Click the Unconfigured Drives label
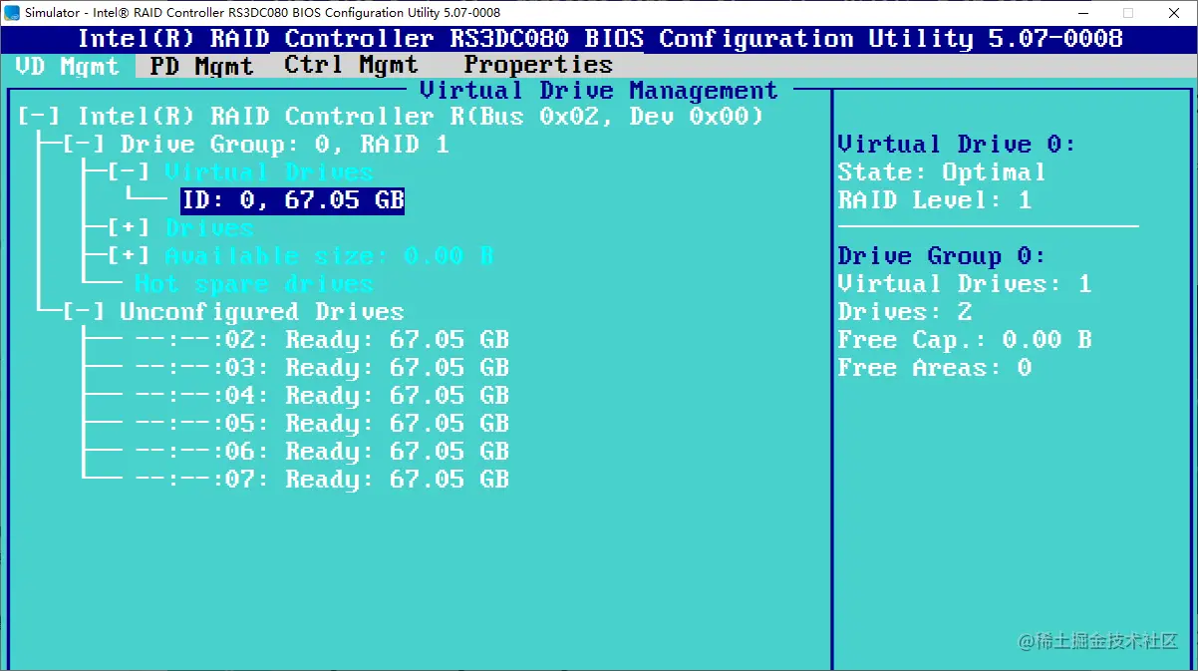Image resolution: width=1198 pixels, height=671 pixels. (x=261, y=312)
